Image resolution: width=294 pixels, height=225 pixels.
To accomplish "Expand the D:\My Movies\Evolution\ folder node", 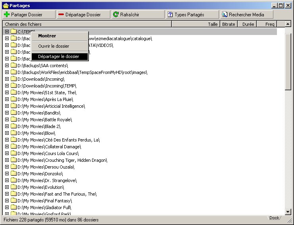I will [7, 187].
